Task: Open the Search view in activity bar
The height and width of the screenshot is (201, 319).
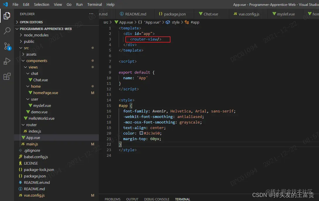Action: [7, 31]
